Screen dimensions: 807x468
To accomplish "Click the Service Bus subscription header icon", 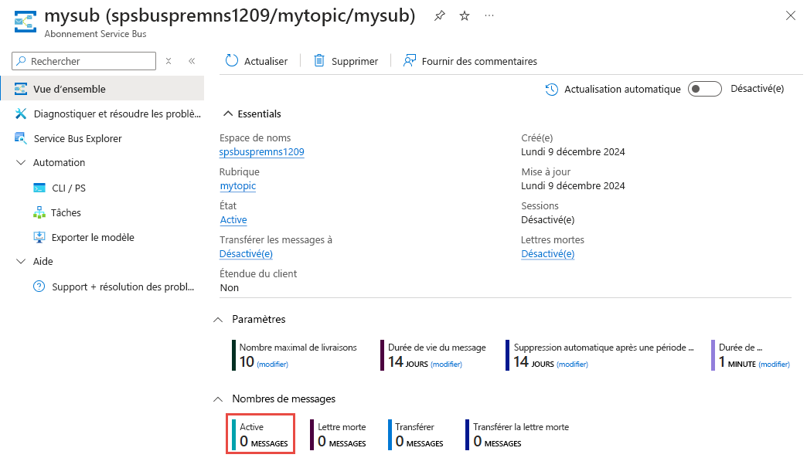I will tap(26, 22).
